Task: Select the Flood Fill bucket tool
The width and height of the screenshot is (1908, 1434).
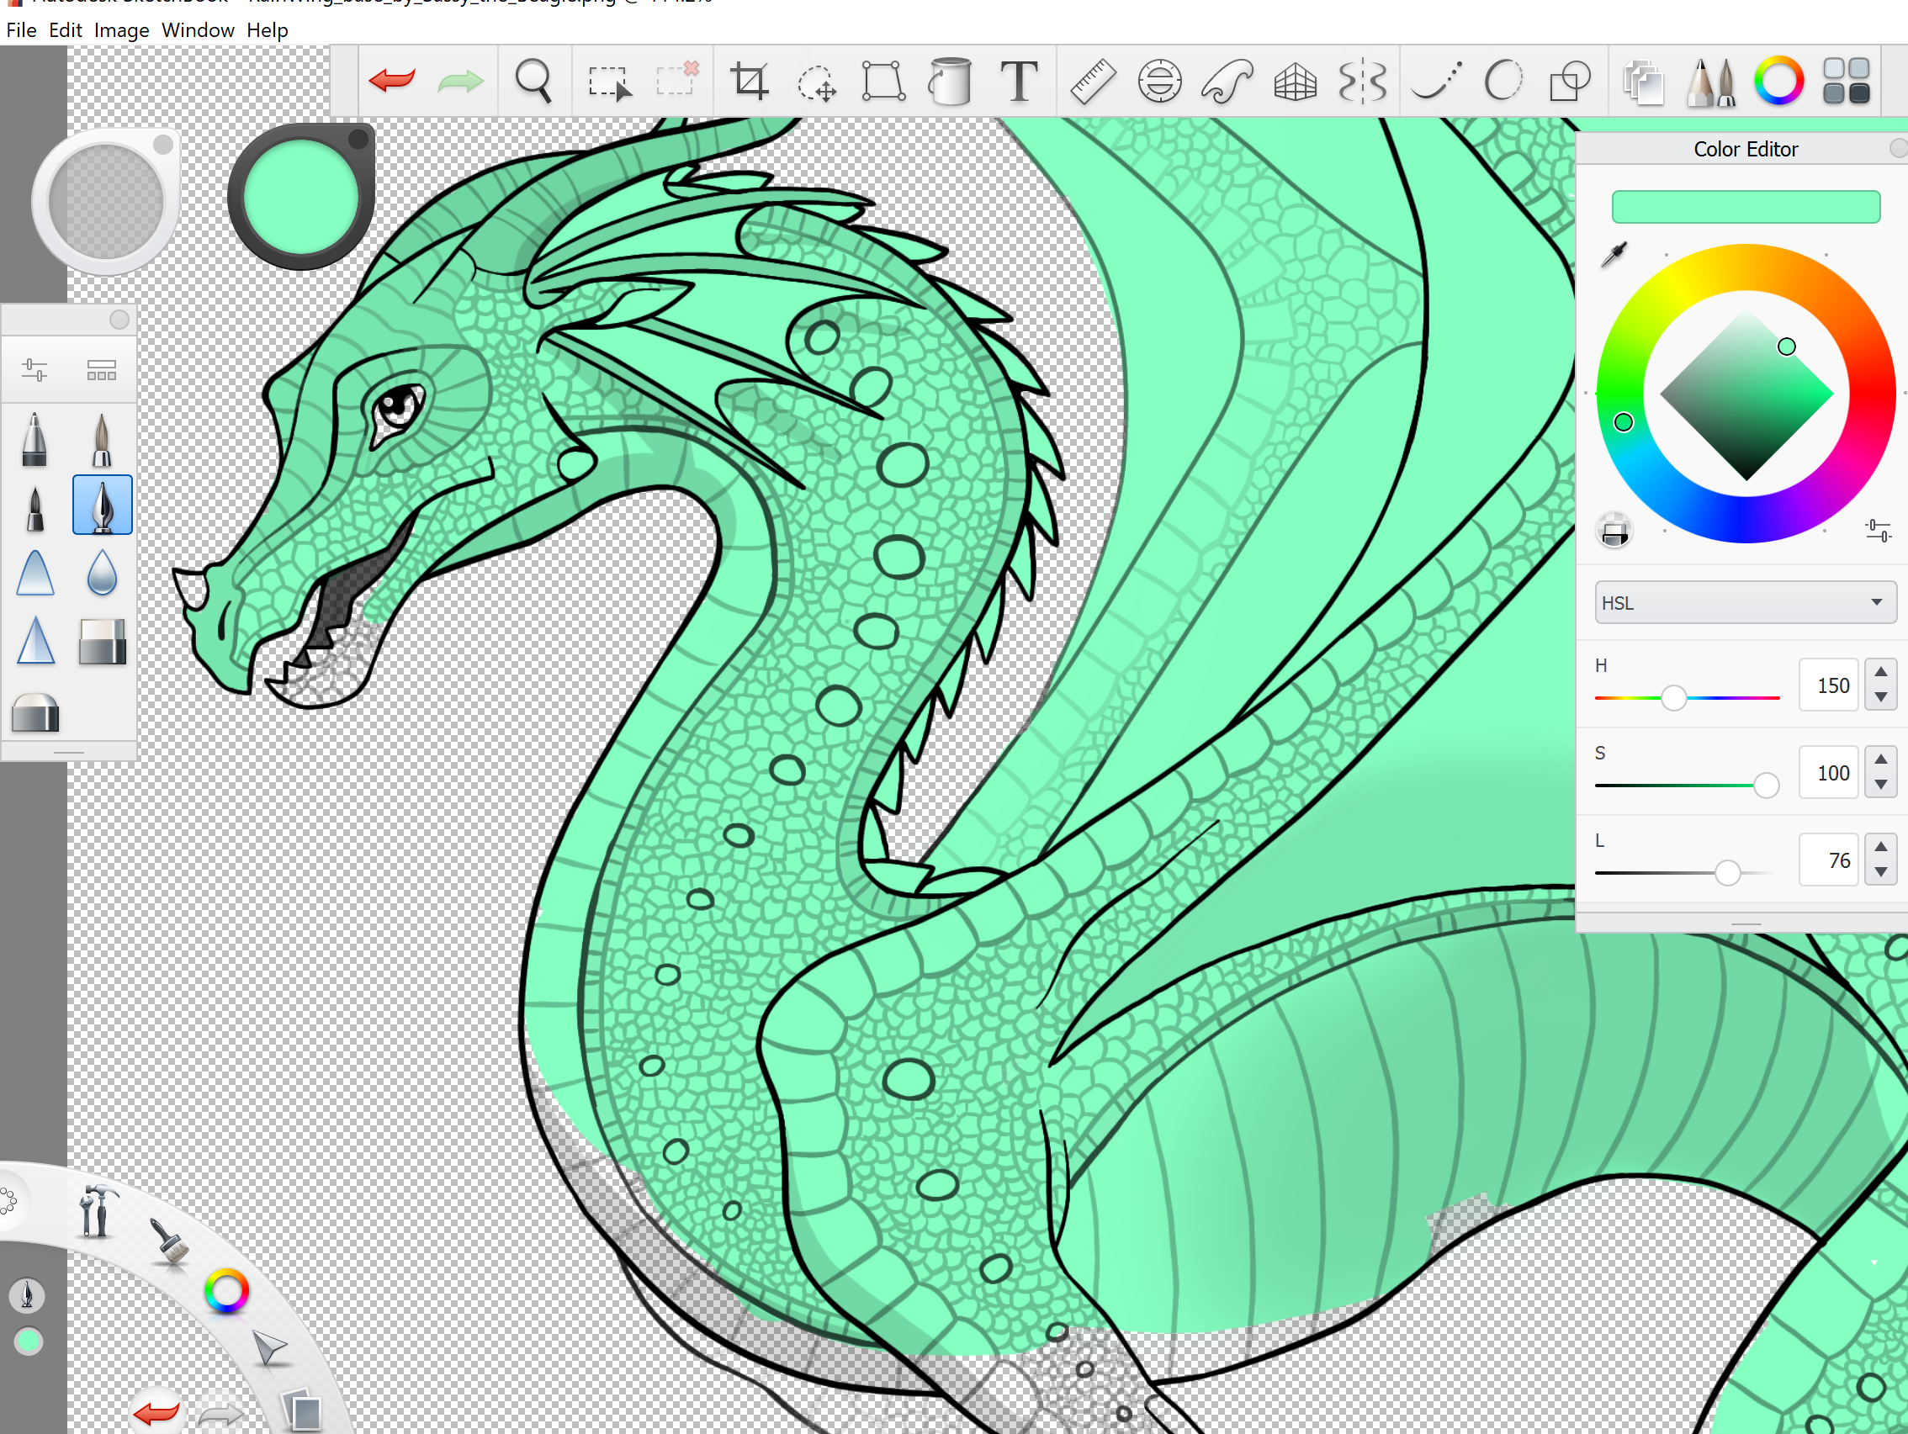Action: point(951,82)
